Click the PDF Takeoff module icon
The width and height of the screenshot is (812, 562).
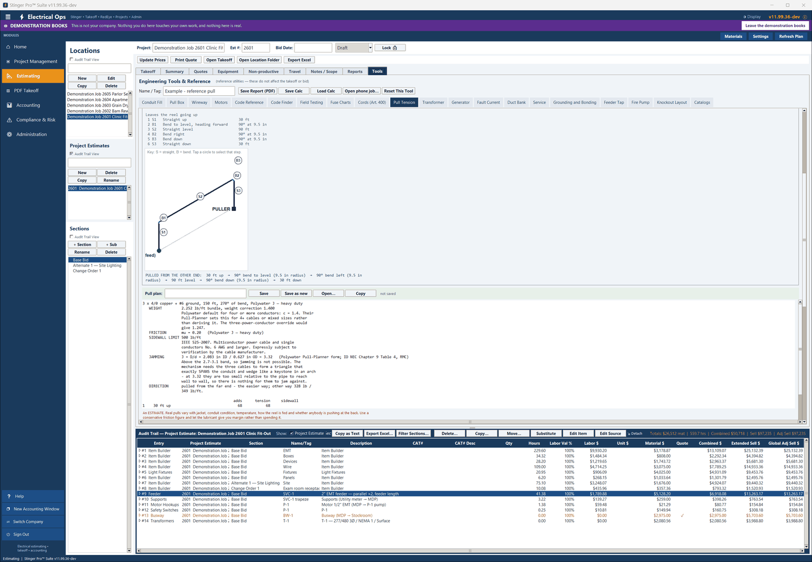(x=9, y=91)
